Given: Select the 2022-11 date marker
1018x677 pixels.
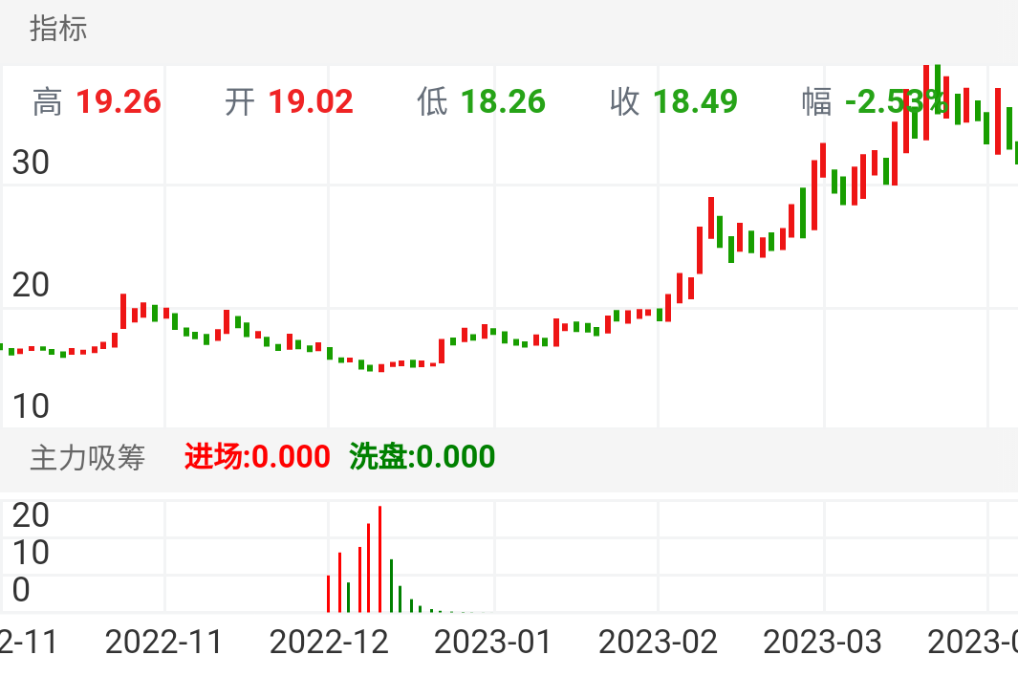Looking at the screenshot, I should (163, 642).
